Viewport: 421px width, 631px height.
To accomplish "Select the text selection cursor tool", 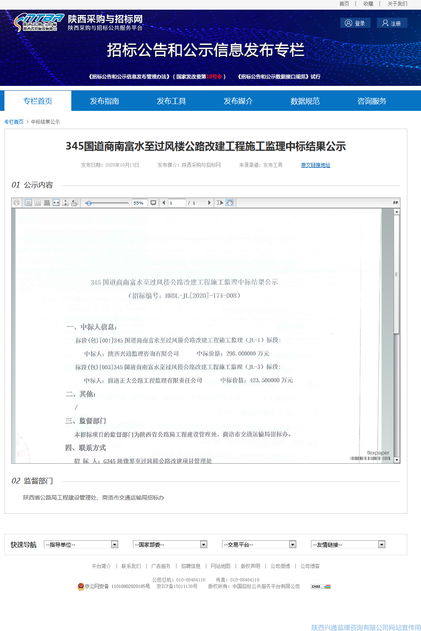I will pos(220,203).
